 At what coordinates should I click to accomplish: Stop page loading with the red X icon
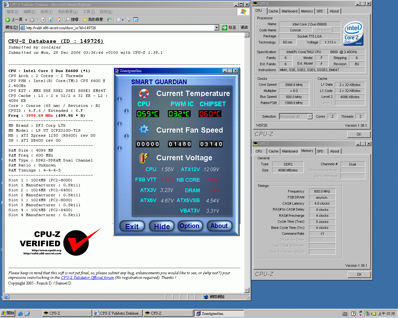(x=43, y=20)
